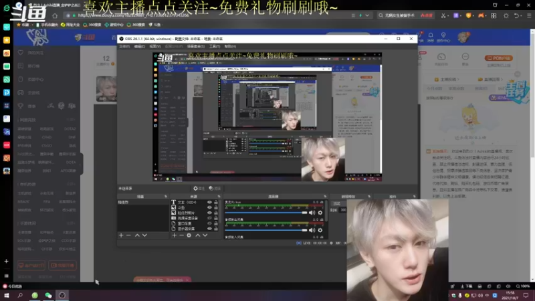535x301 pixels.
Task: Open source properties gear in Sources panel
Action: tap(189, 235)
